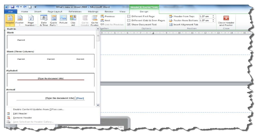Image resolution: width=262 pixels, height=139 pixels.
Task: Click Insert Alignment Tab
Action: (x=184, y=25)
